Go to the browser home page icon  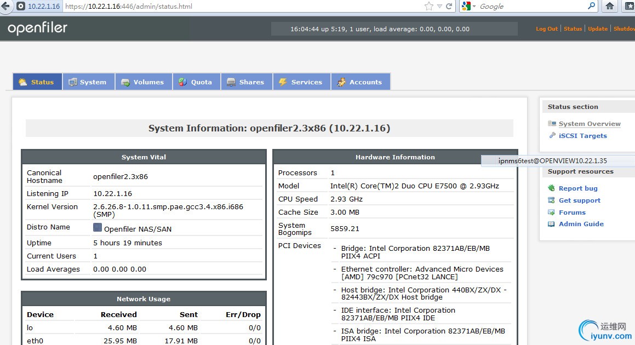(x=609, y=7)
